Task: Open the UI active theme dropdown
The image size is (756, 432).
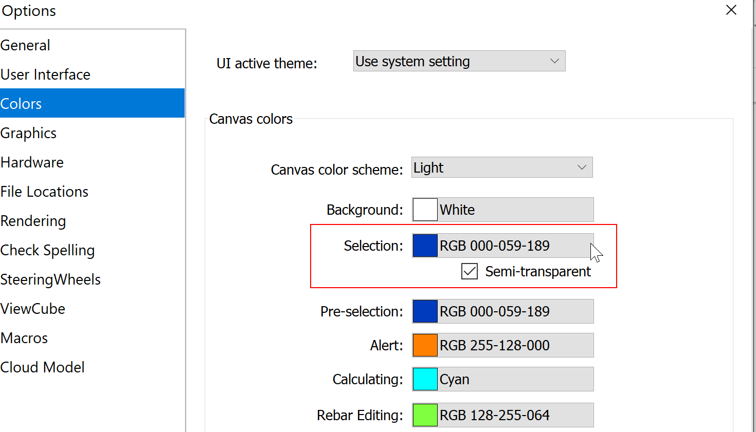Action: tap(459, 61)
